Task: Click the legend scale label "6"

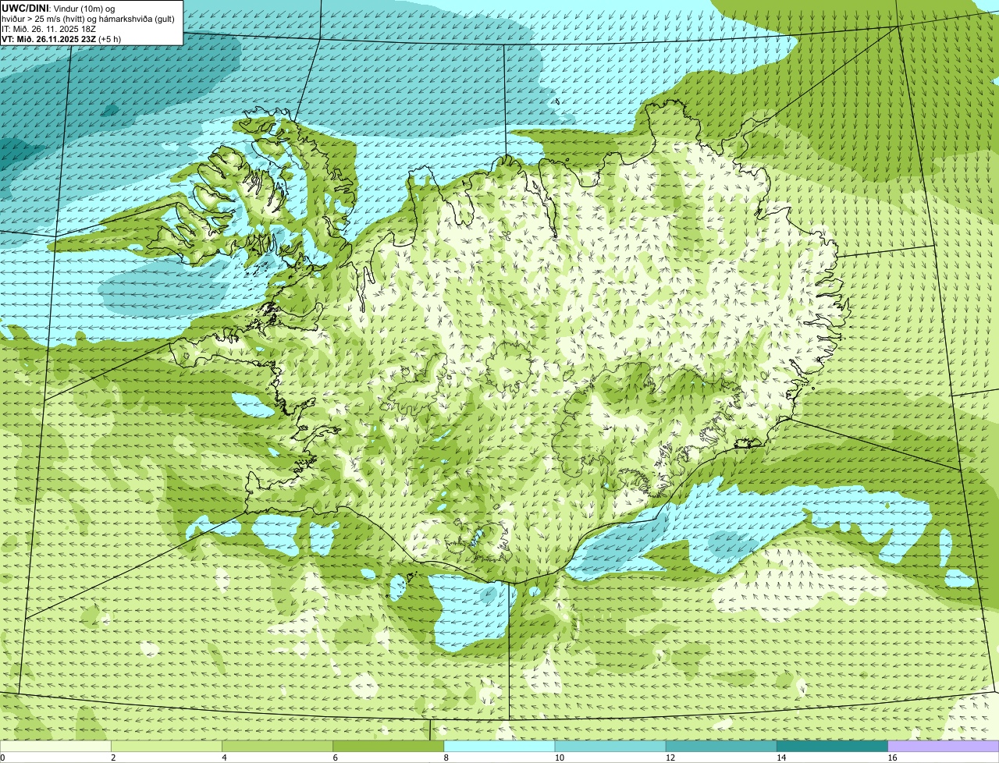Action: (x=335, y=758)
